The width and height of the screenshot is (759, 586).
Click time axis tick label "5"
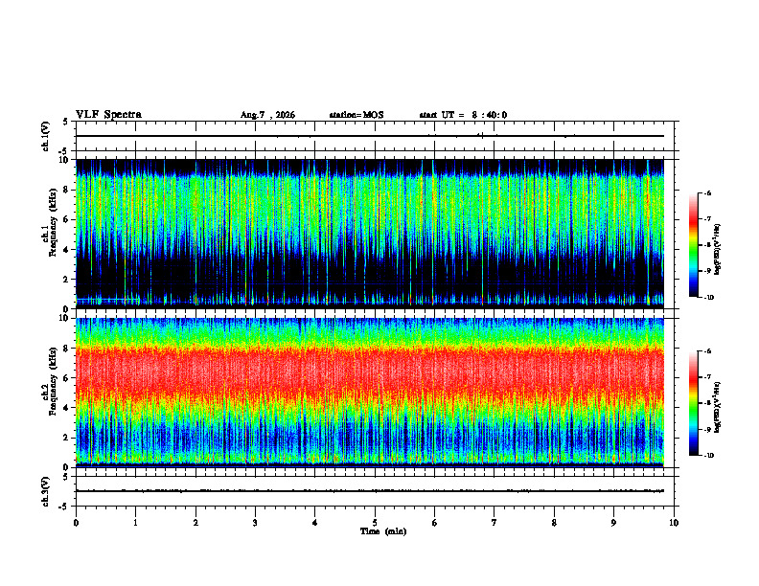(375, 523)
